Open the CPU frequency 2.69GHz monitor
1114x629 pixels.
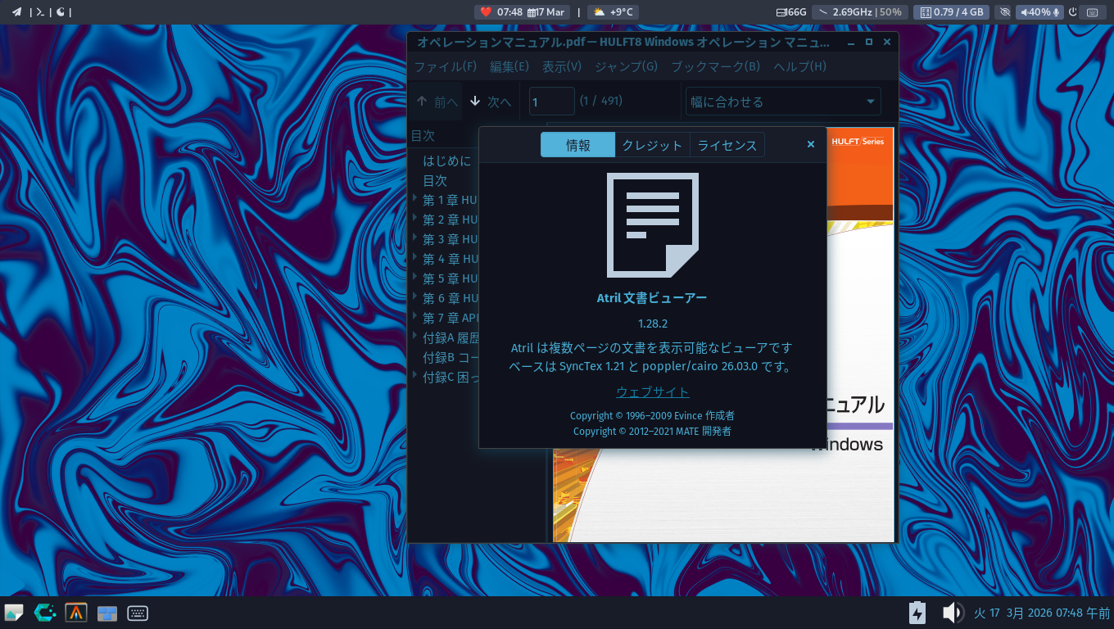tap(859, 12)
